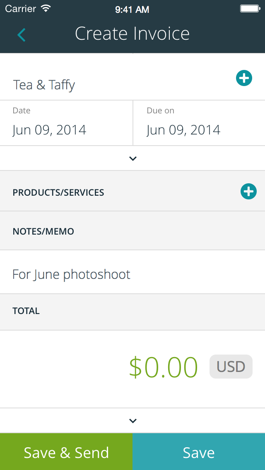Tap the Create Invoice title
265x470 pixels.
tap(132, 34)
